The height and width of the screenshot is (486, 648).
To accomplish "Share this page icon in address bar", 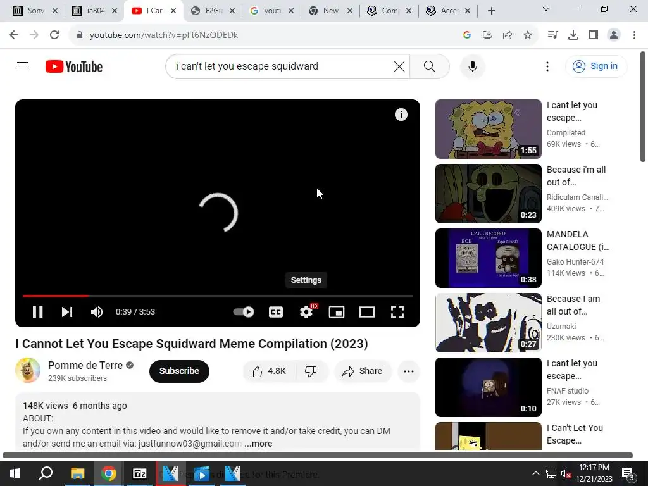I will coord(508,35).
